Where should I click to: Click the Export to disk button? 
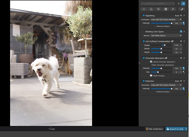pyautogui.click(x=175, y=129)
